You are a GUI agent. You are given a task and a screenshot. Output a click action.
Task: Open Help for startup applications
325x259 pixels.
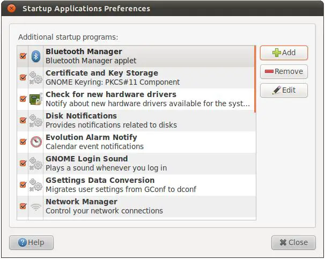[31, 242]
